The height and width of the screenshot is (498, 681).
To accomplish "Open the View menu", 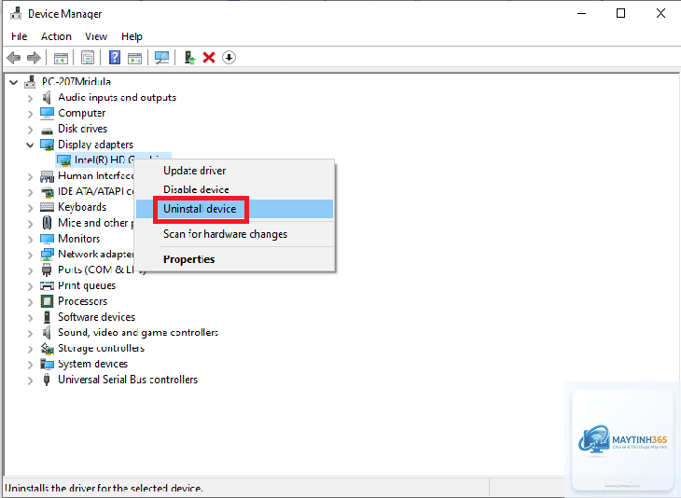I will coord(96,36).
